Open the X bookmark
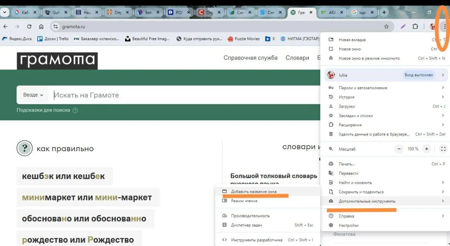450x246 pixels. 270,39
